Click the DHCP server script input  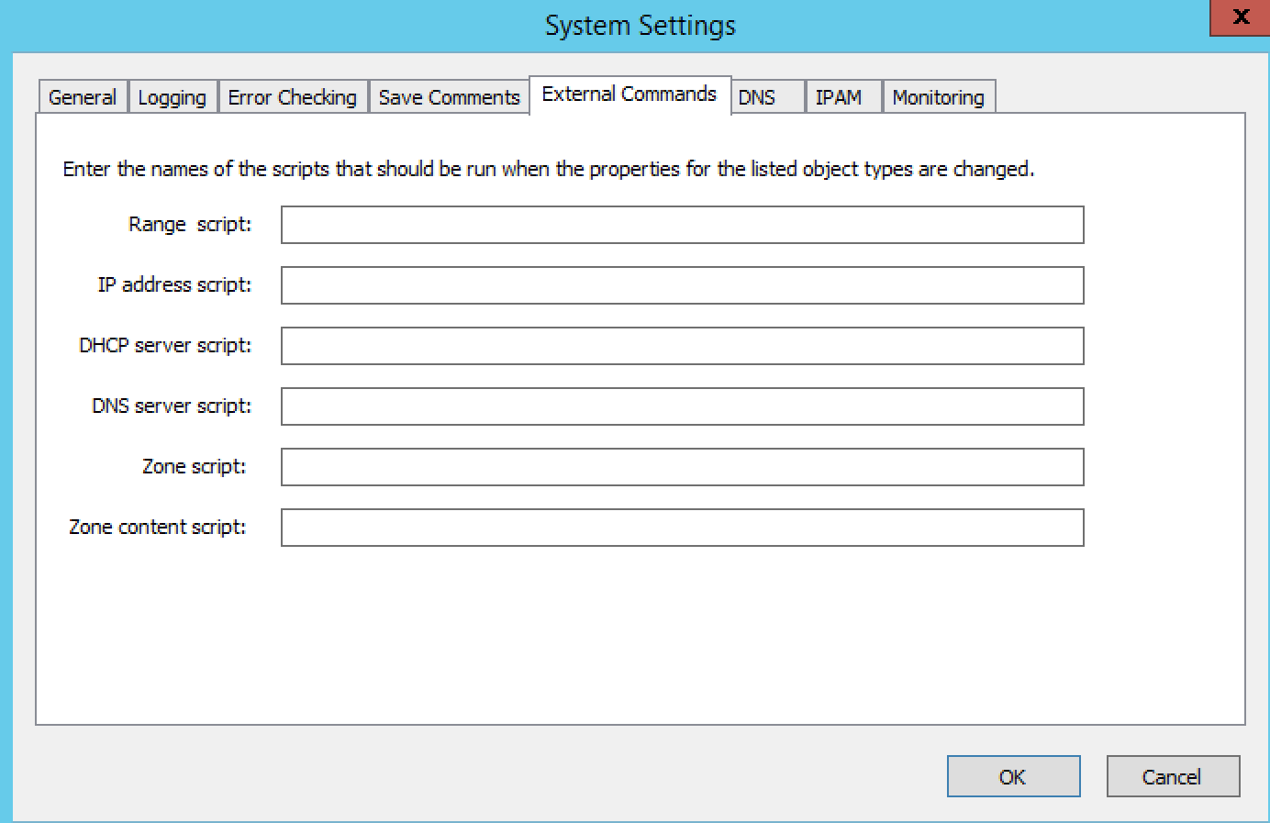point(682,346)
